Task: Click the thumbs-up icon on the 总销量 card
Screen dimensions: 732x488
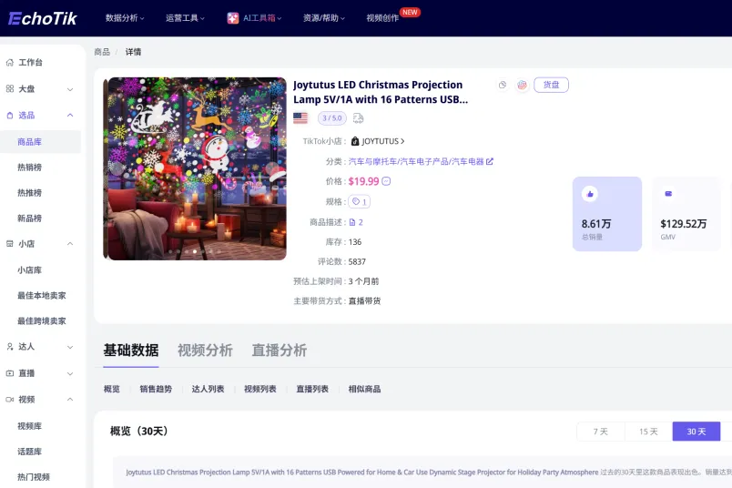Action: (x=590, y=194)
